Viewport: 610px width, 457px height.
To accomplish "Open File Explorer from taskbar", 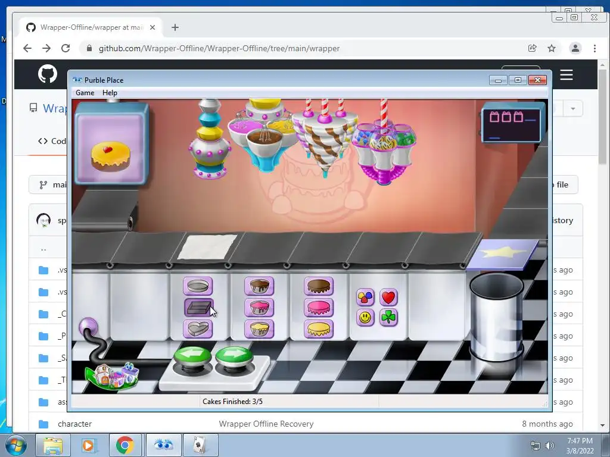I will pos(53,445).
